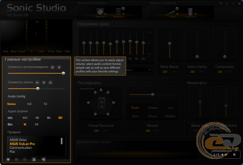Test the left side surround speaker arrow
Image resolution: width=243 pixels, height=165 pixels.
[88, 102]
